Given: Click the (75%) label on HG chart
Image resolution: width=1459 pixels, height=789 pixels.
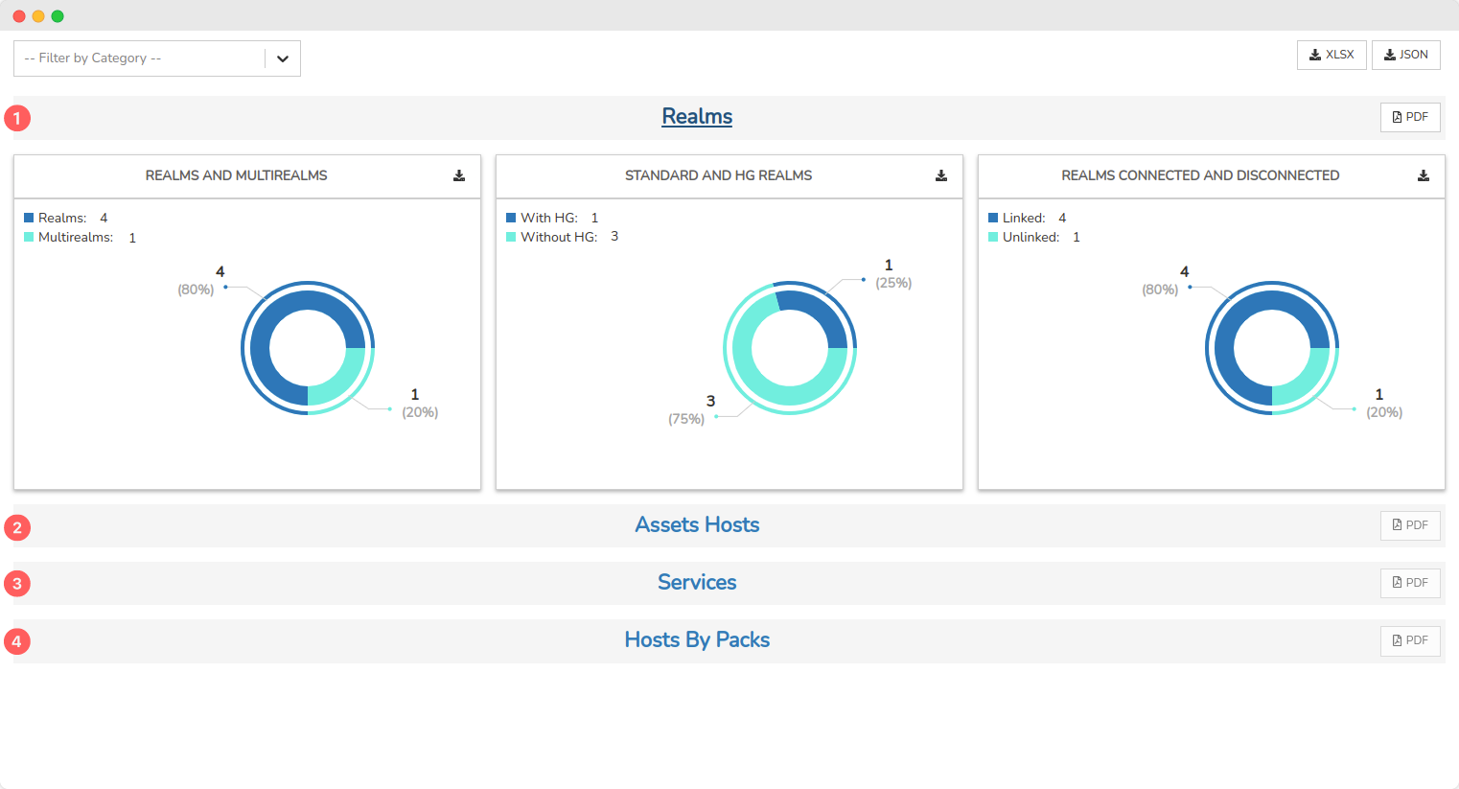Looking at the screenshot, I should pos(686,419).
